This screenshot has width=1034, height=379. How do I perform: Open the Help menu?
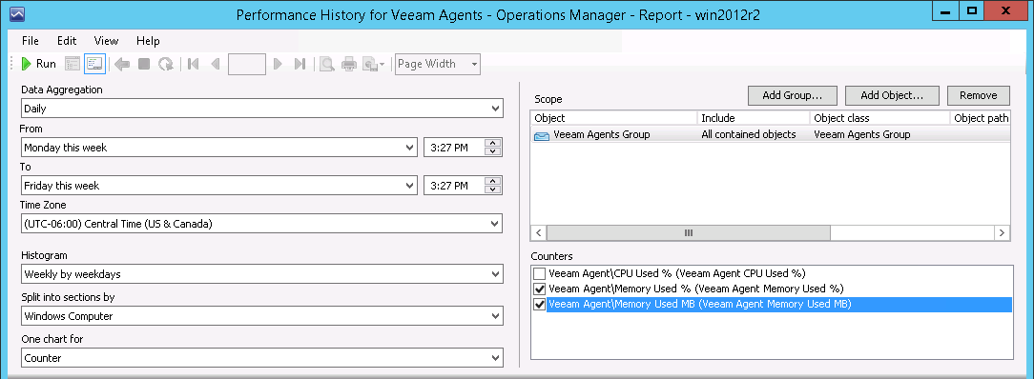click(x=149, y=41)
